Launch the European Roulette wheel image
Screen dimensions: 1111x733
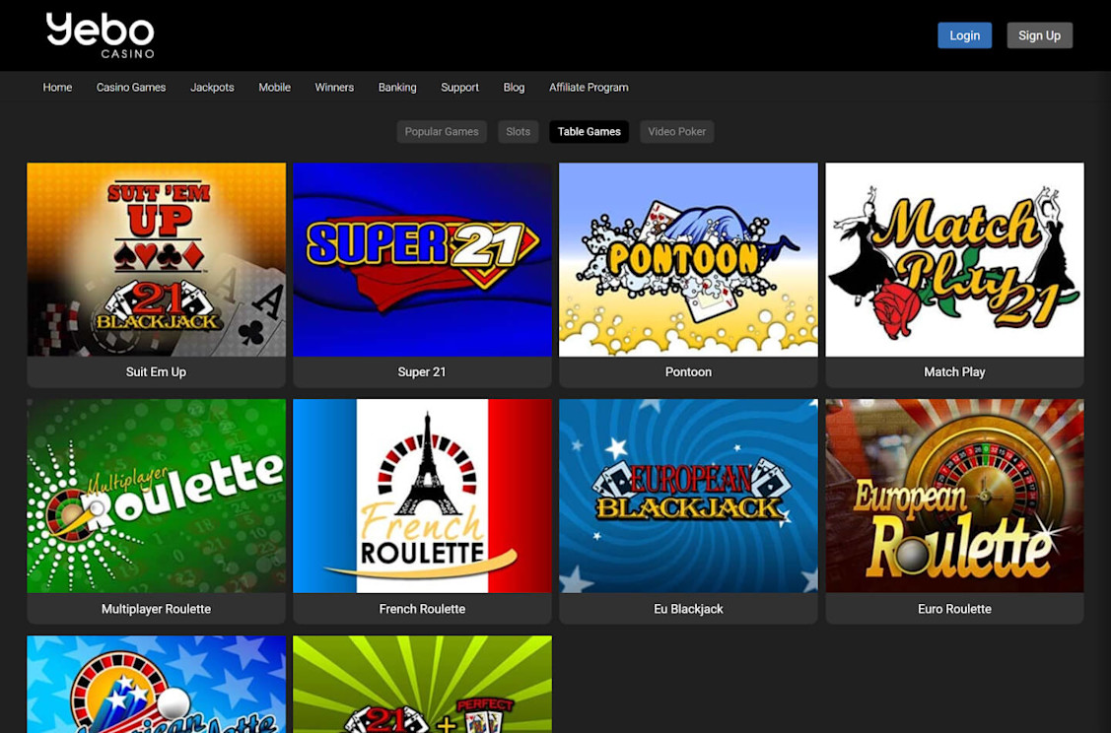click(x=954, y=496)
